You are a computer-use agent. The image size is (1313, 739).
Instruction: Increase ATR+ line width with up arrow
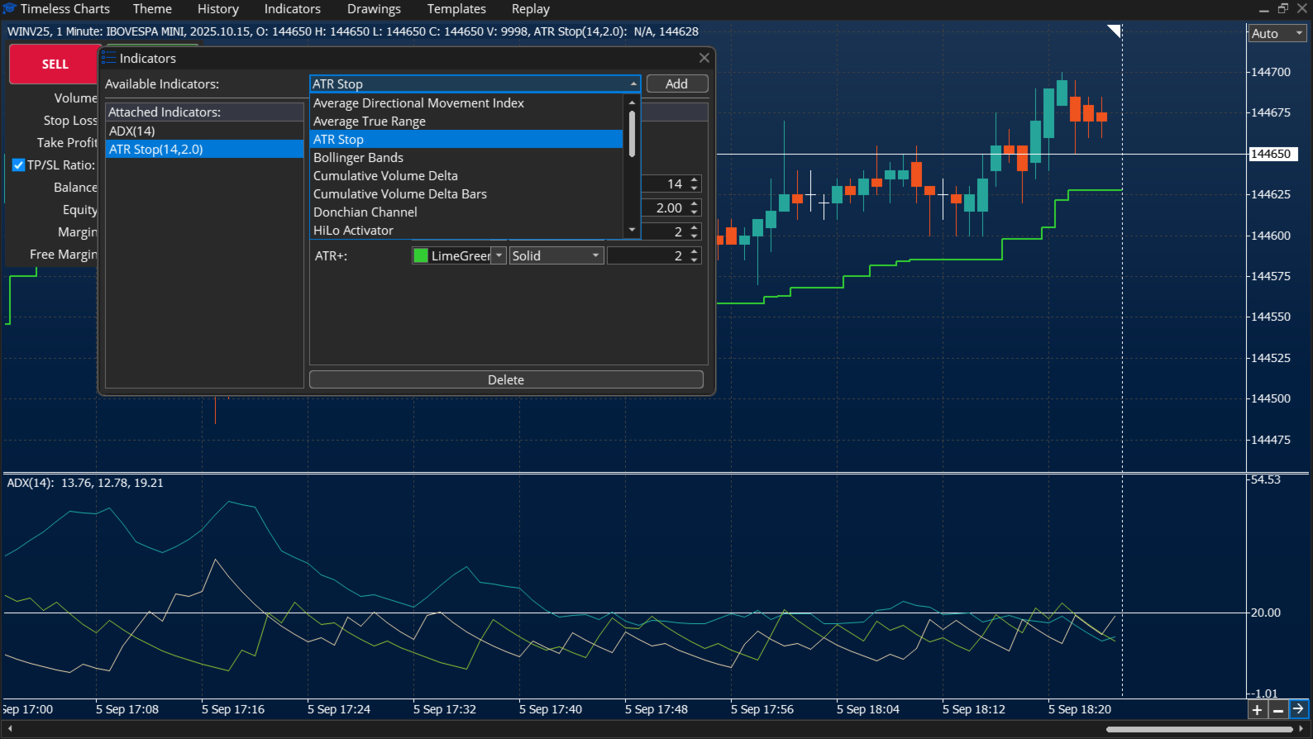[x=695, y=251]
